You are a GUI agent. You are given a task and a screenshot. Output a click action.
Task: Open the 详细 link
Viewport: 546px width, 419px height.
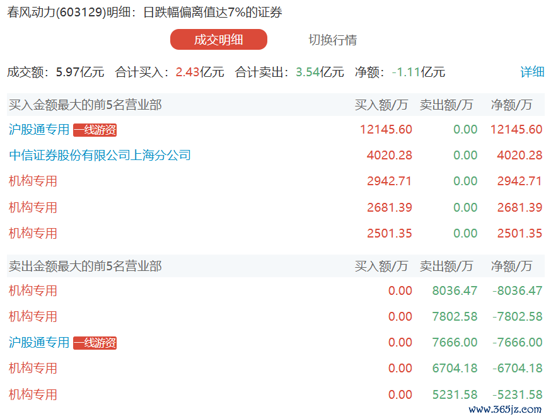[532, 72]
